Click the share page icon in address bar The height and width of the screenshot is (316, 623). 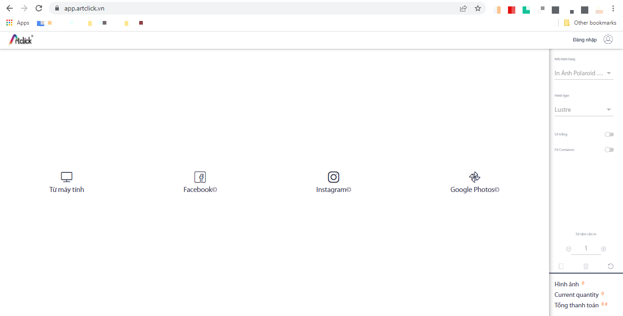(463, 8)
